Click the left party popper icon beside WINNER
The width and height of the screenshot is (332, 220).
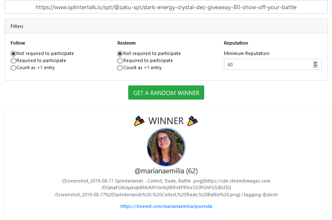point(139,121)
